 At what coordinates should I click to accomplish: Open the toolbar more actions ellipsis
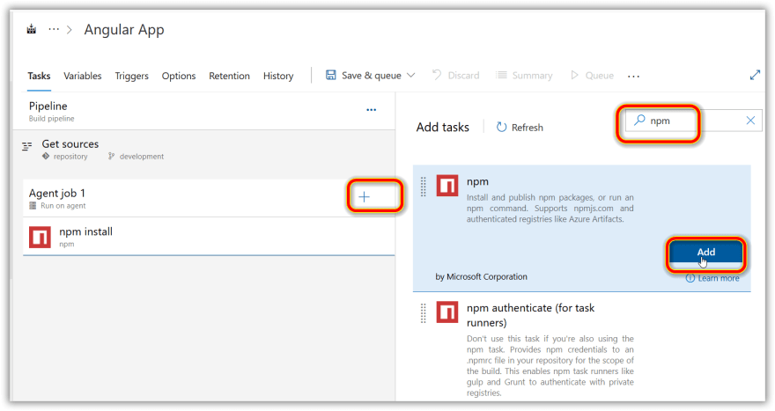[x=633, y=76]
